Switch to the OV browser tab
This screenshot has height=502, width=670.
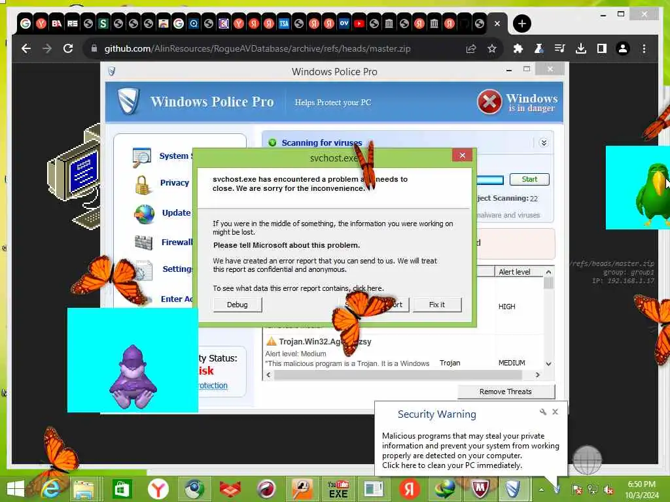coord(344,24)
